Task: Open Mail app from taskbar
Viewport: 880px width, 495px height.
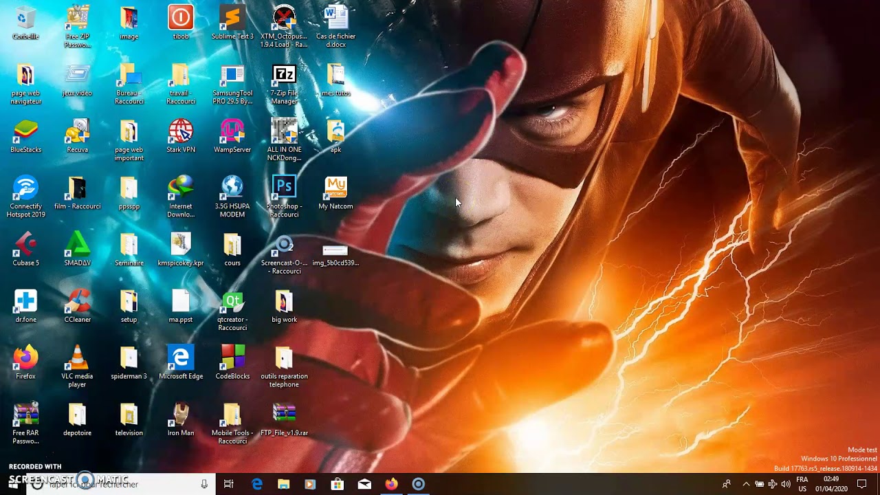Action: click(364, 484)
